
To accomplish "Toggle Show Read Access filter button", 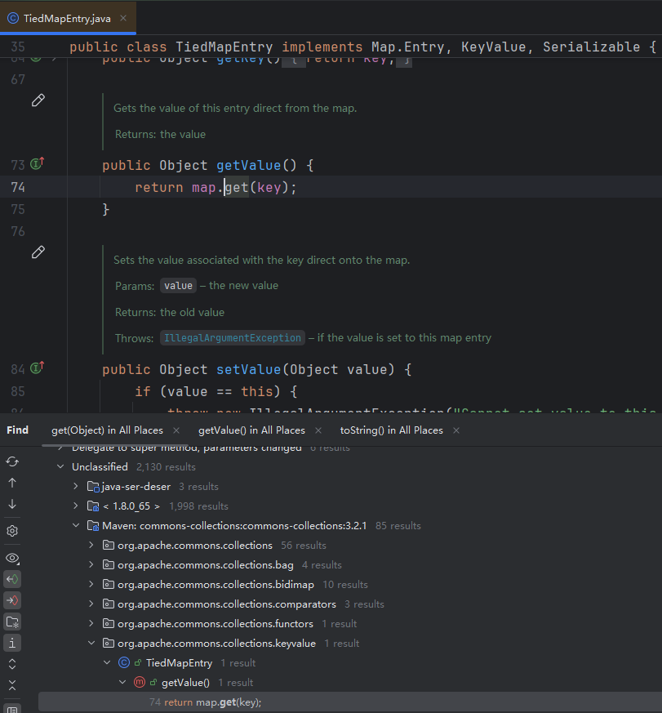I will 12,579.
